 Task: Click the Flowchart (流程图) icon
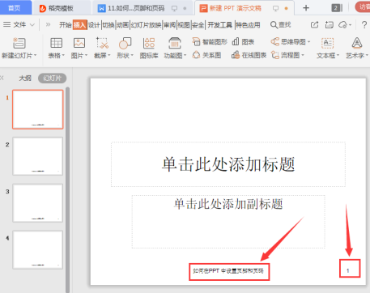[275, 55]
